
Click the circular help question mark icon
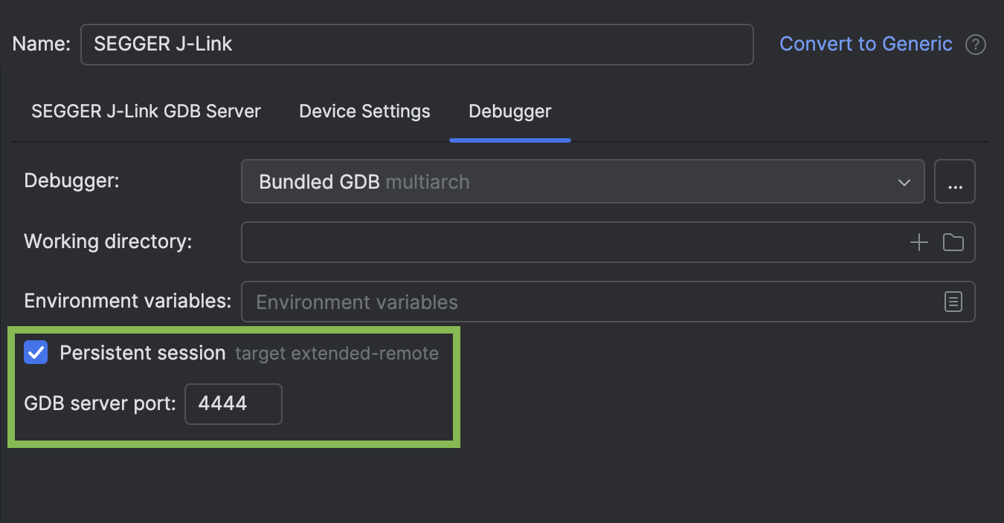tap(976, 44)
